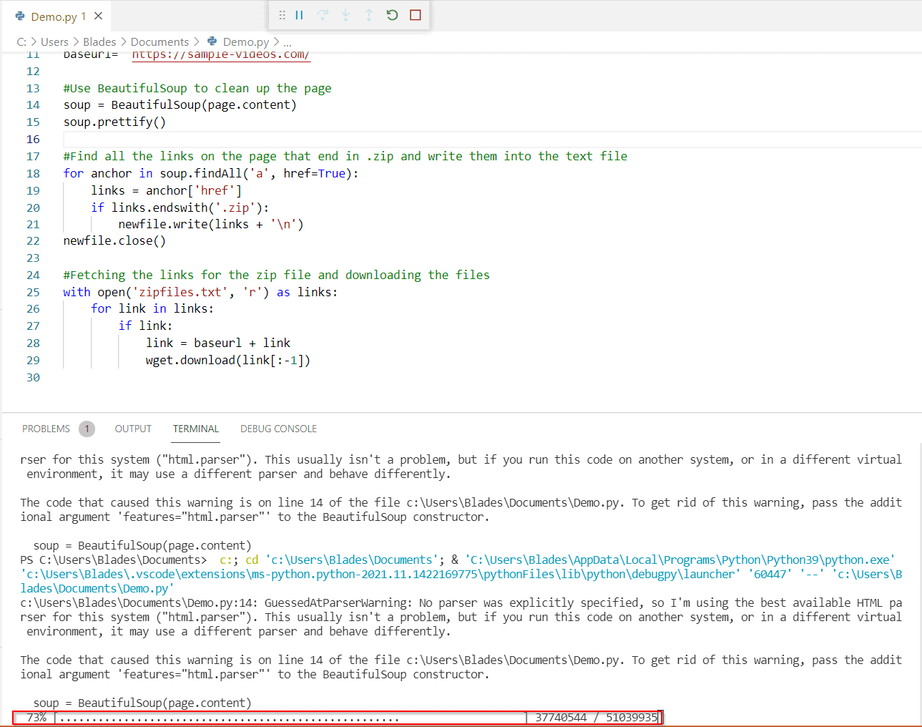922x727 pixels.
Task: Open the Documents breadcrumb dropdown
Action: [160, 42]
